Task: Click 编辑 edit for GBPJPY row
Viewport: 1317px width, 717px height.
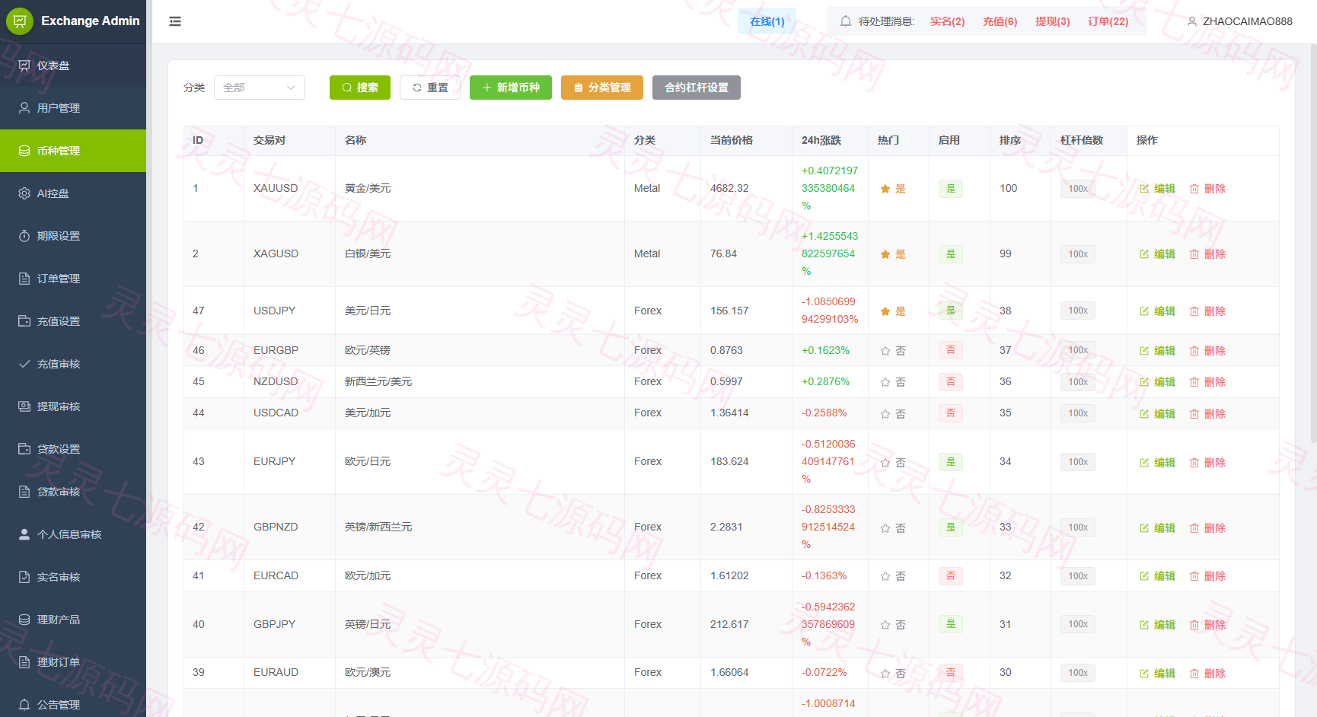Action: pos(1157,625)
